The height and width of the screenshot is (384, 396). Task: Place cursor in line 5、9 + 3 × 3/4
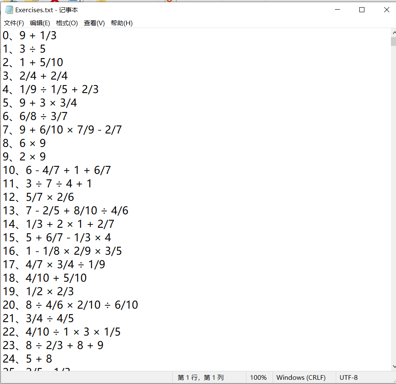click(x=40, y=103)
